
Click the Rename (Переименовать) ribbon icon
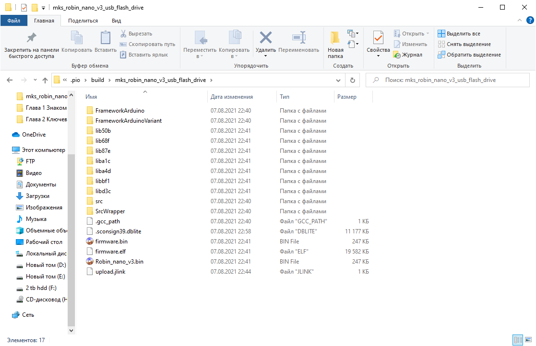(299, 37)
